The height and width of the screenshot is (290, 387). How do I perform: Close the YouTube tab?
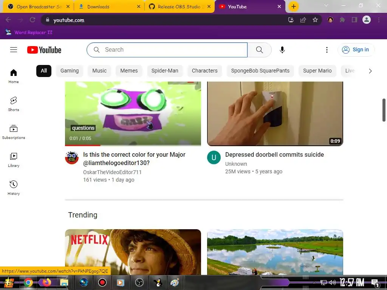coord(279,7)
